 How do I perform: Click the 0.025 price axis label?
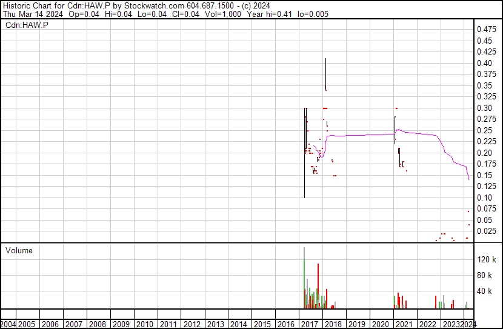(x=487, y=231)
